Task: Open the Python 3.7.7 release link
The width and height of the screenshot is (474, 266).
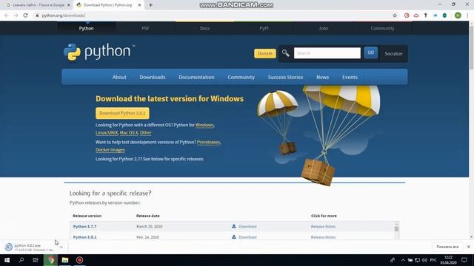Action: point(84,227)
